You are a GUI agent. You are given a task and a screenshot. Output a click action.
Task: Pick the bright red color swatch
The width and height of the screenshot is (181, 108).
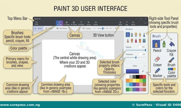pyautogui.click(x=144, y=77)
